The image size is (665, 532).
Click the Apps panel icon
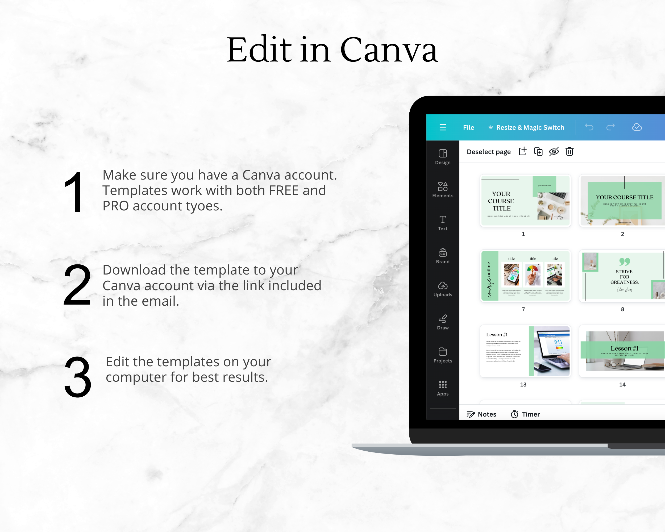pos(442,388)
